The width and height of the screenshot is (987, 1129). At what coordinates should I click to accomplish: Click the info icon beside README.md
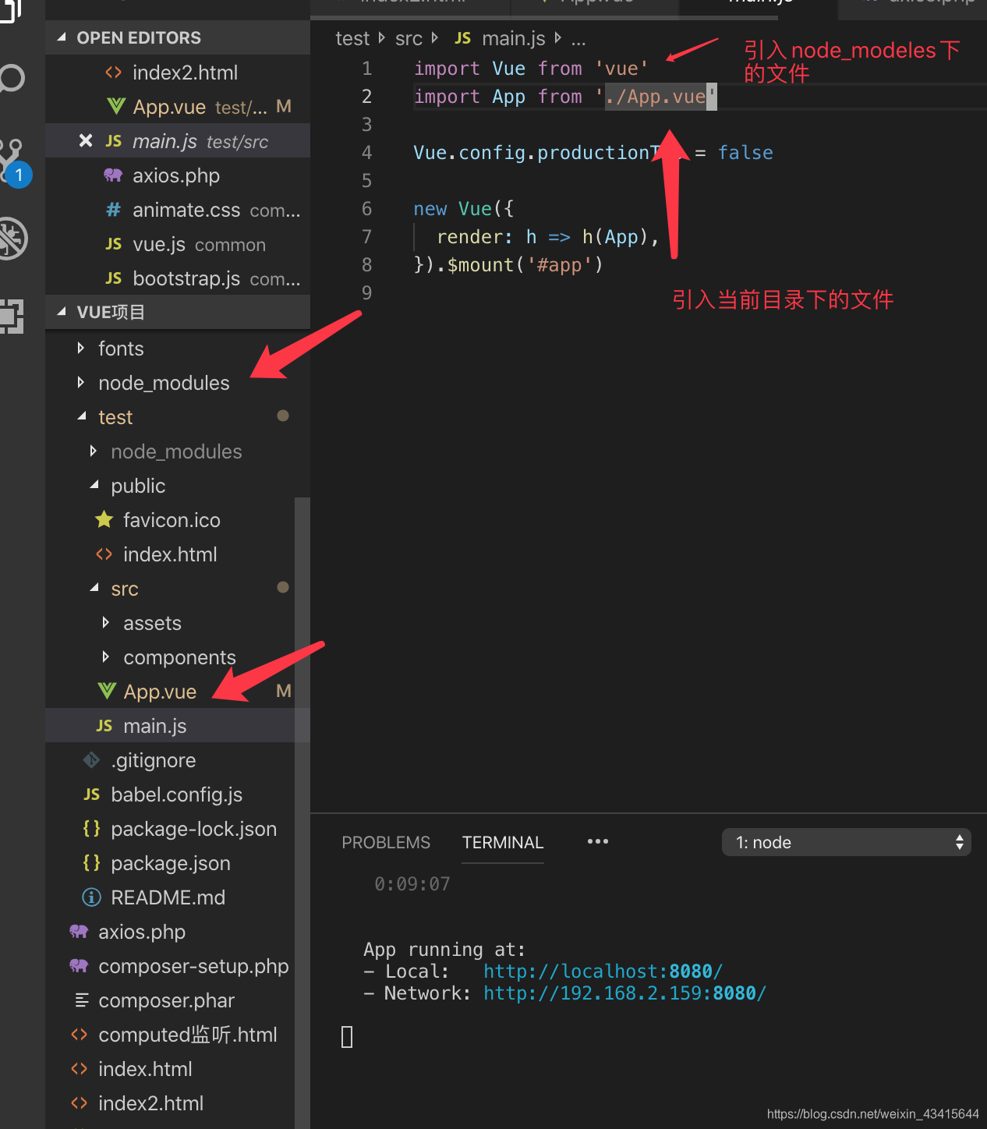click(91, 897)
